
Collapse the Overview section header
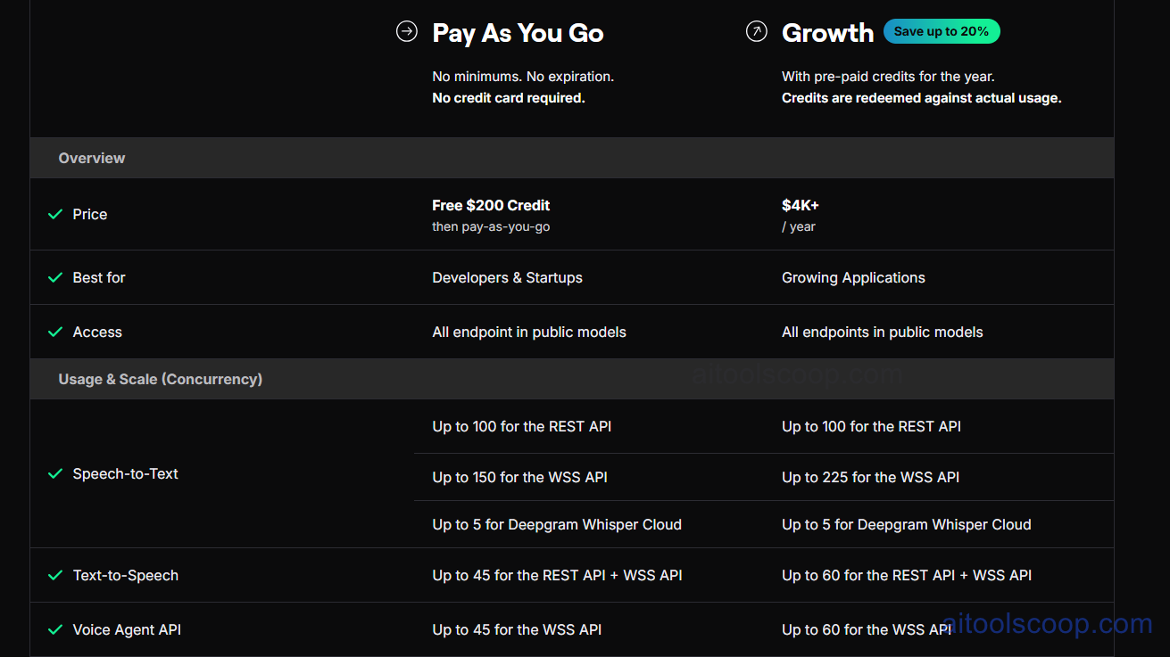tap(91, 158)
